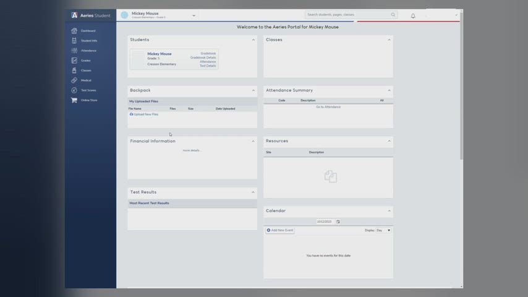Open Test Scores in the sidebar menu
This screenshot has width=528, height=297.
pos(88,90)
